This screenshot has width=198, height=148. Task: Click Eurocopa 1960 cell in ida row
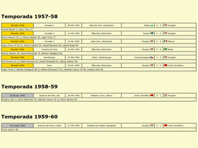tap(18, 95)
